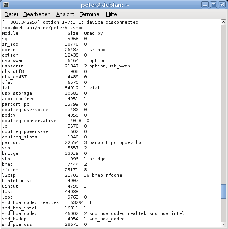
Task: Click 'parport_pc,ppdev,lp' dependency text
Action: click(115, 142)
